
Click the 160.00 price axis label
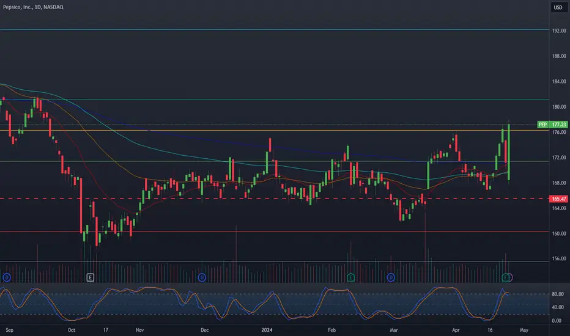[559, 233]
